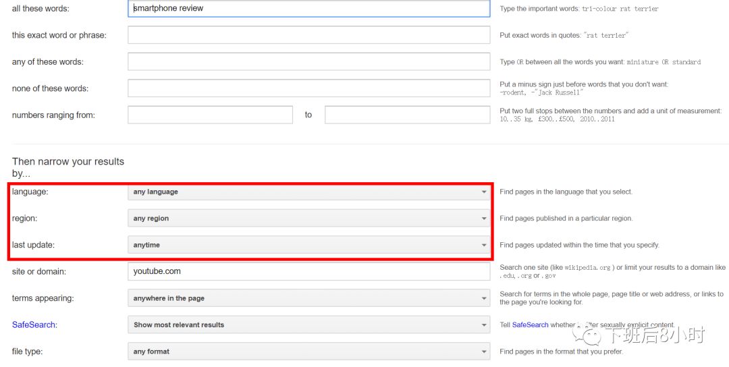
Task: Click the 'none of these words' field
Action: point(308,88)
